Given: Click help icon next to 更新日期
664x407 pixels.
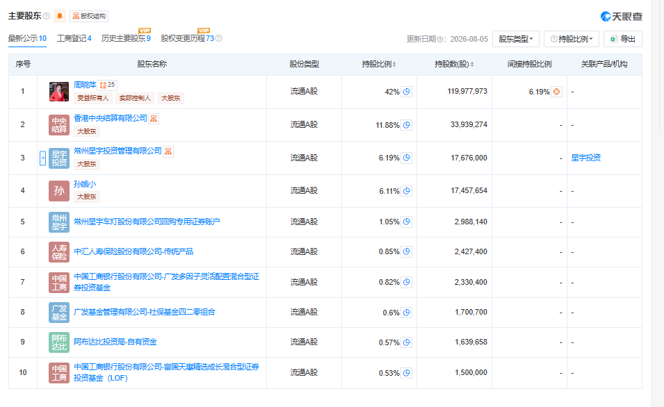Looking at the screenshot, I should (x=439, y=40).
